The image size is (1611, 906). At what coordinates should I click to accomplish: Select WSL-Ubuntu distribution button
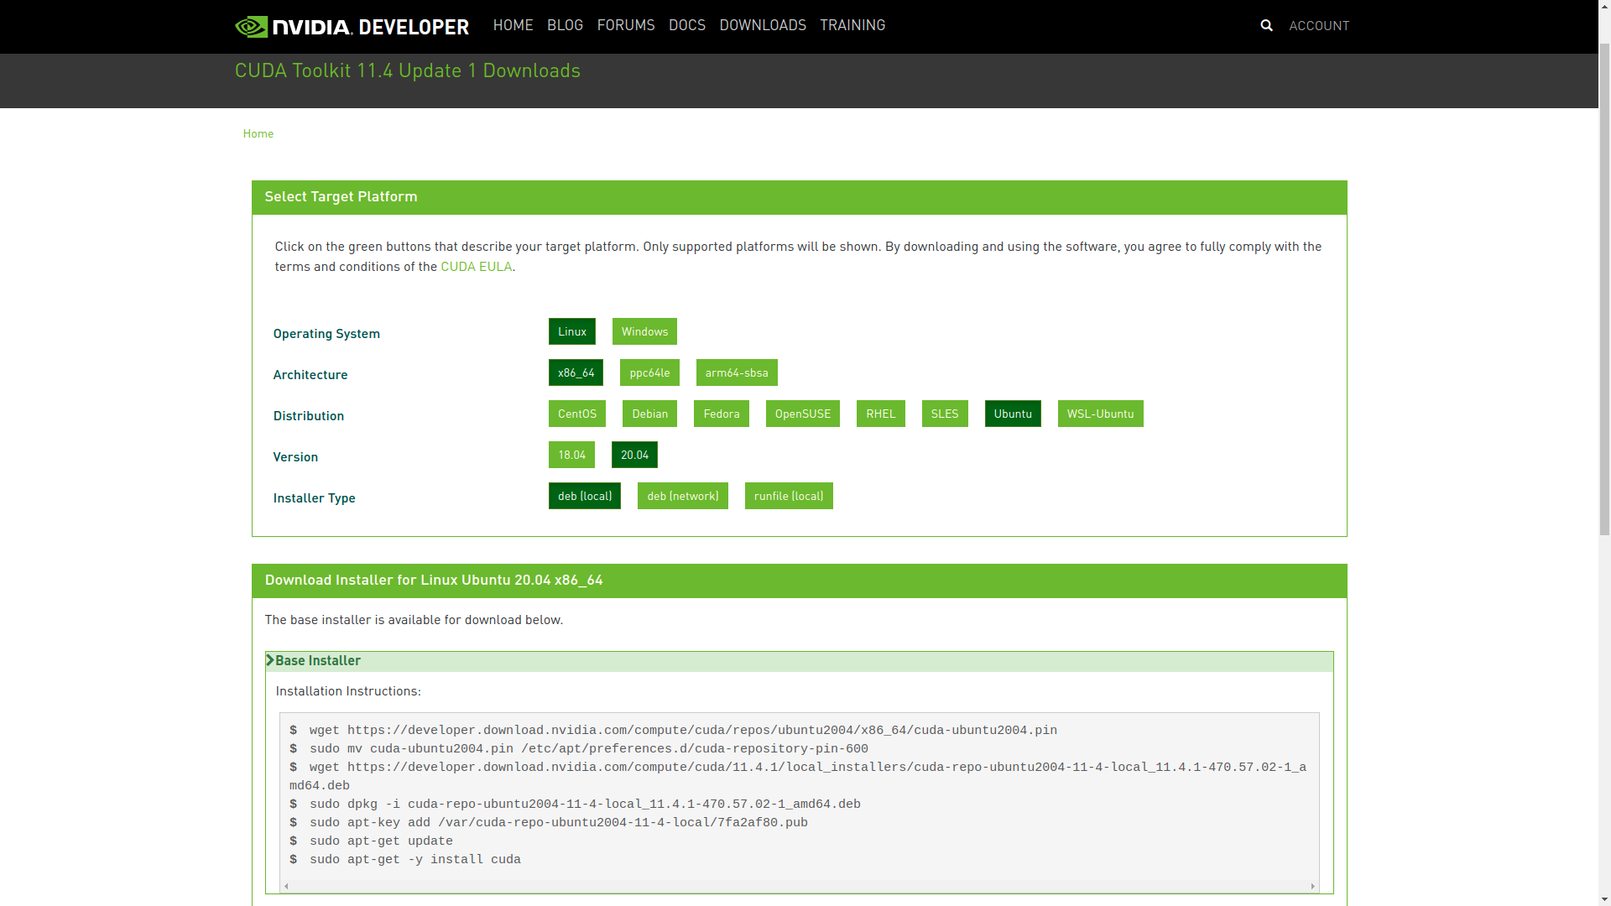point(1099,414)
